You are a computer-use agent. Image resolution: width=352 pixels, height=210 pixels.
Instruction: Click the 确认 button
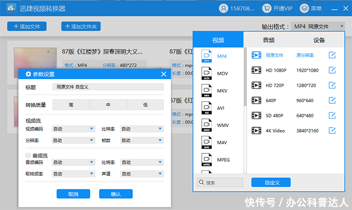click(116, 194)
